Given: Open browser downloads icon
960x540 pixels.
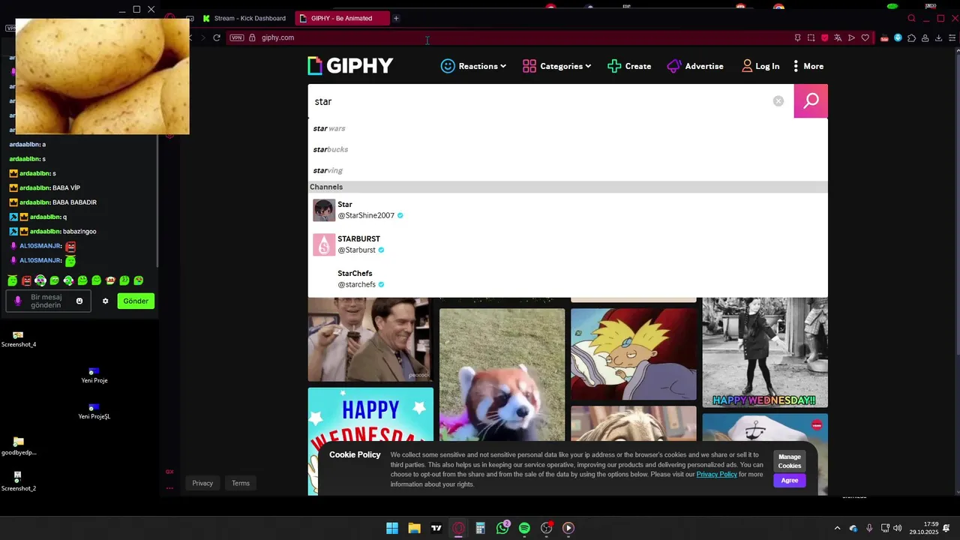Looking at the screenshot, I should [x=939, y=37].
